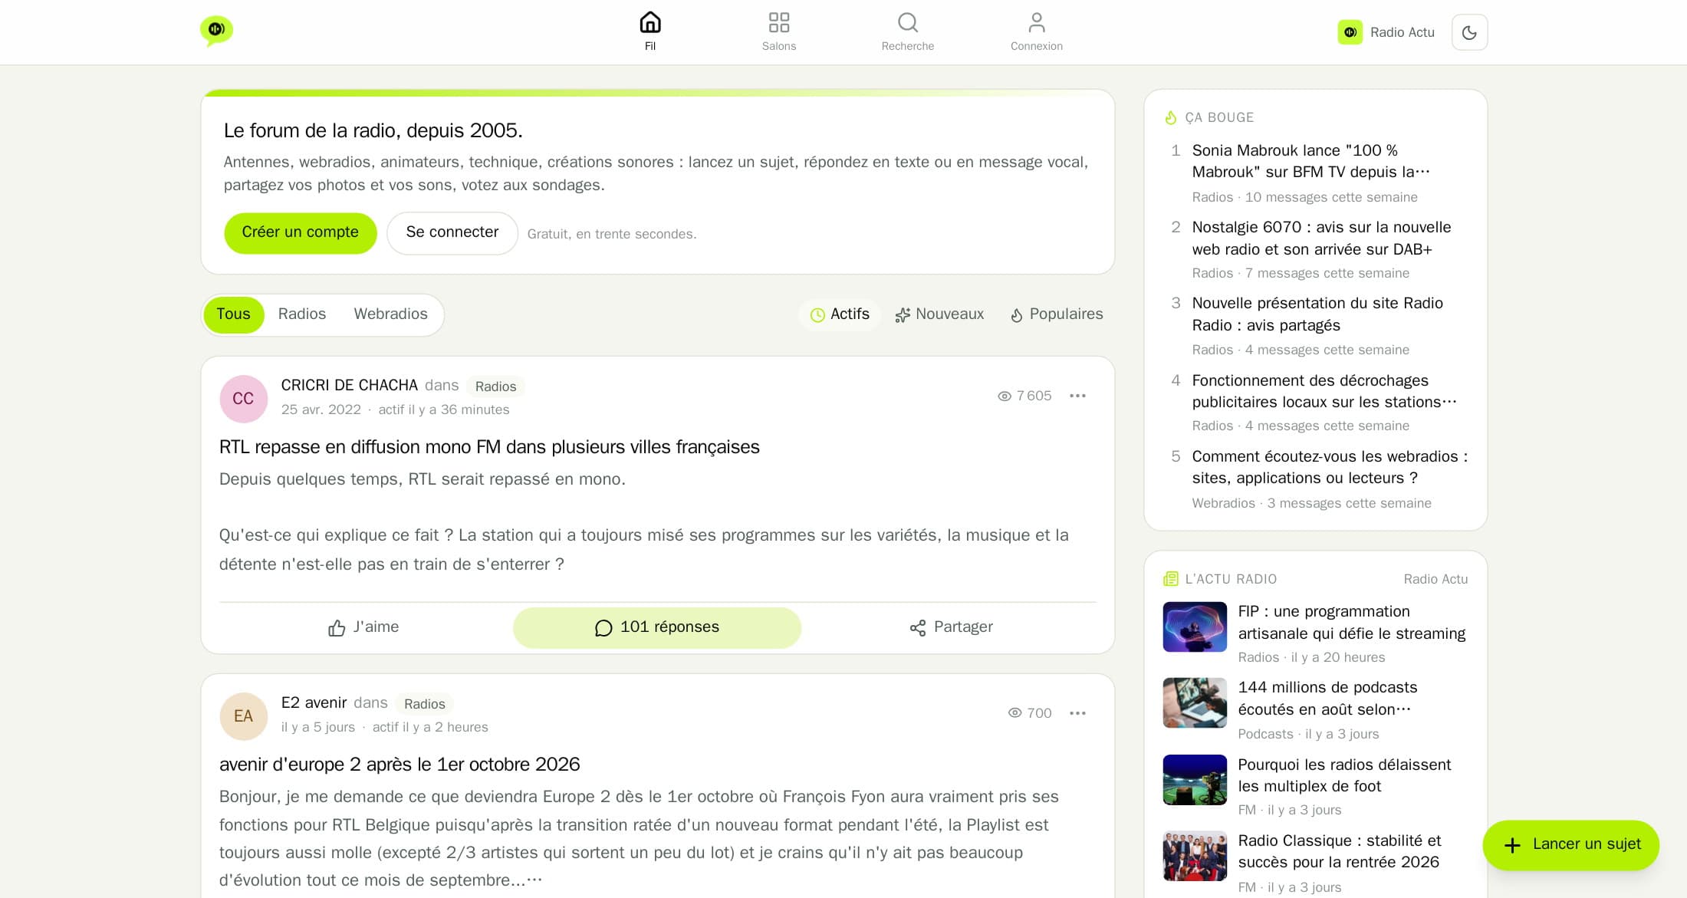Image resolution: width=1687 pixels, height=898 pixels.
Task: Open CRICRI DE CHACHA author profile
Action: click(x=349, y=385)
